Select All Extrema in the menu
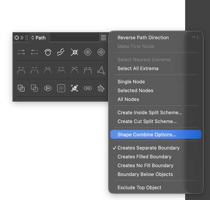 (x=138, y=68)
